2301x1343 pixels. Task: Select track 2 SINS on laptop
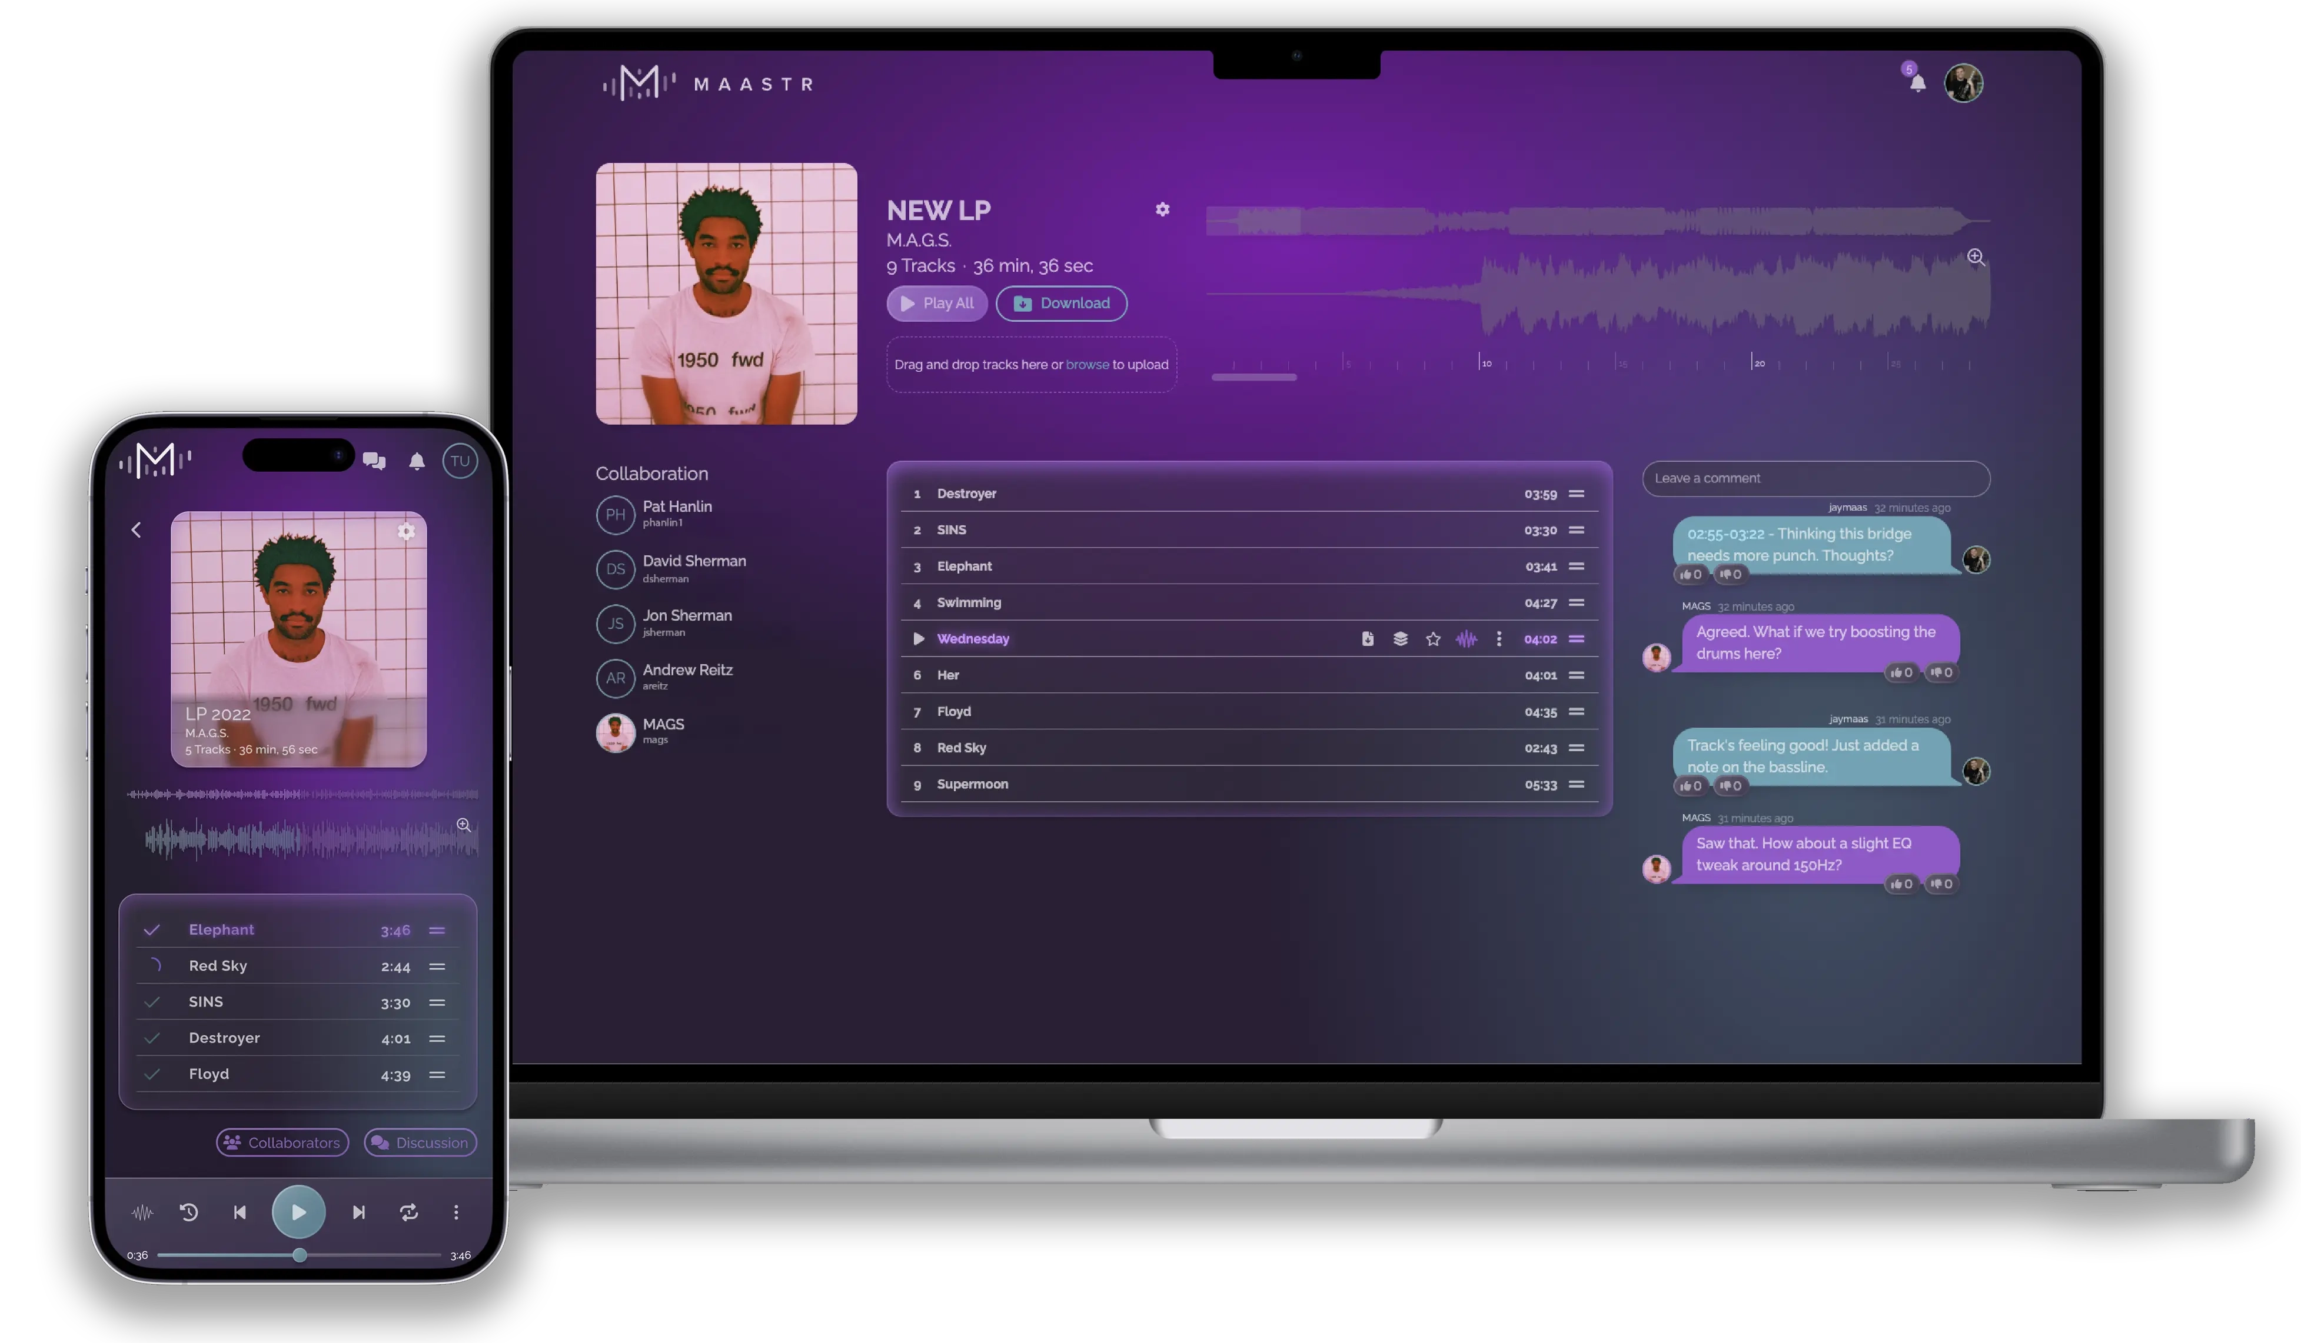coord(1248,529)
